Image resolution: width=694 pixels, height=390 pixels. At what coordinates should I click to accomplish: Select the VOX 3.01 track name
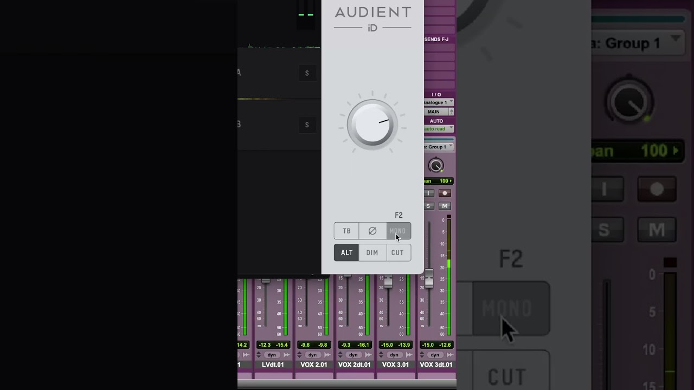[x=395, y=365]
